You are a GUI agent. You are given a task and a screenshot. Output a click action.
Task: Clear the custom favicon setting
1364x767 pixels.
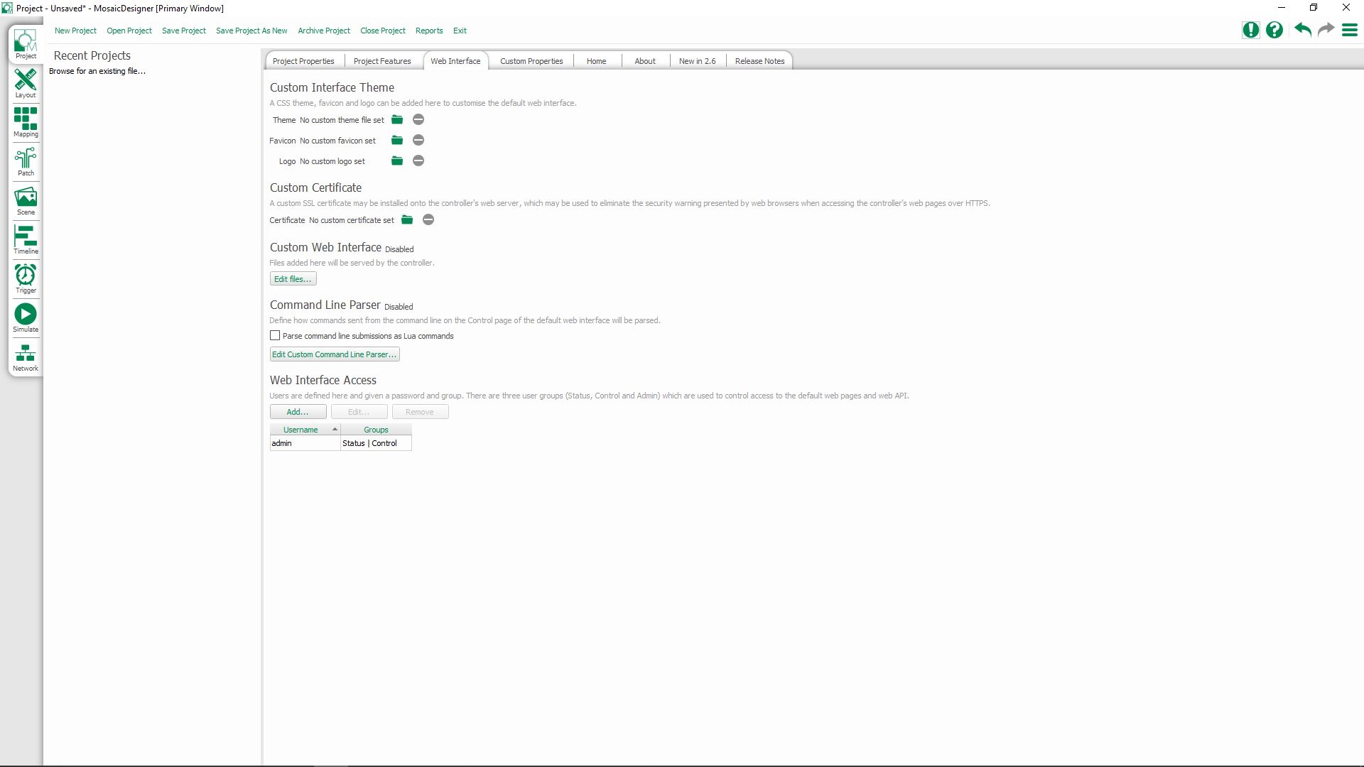[x=418, y=140]
